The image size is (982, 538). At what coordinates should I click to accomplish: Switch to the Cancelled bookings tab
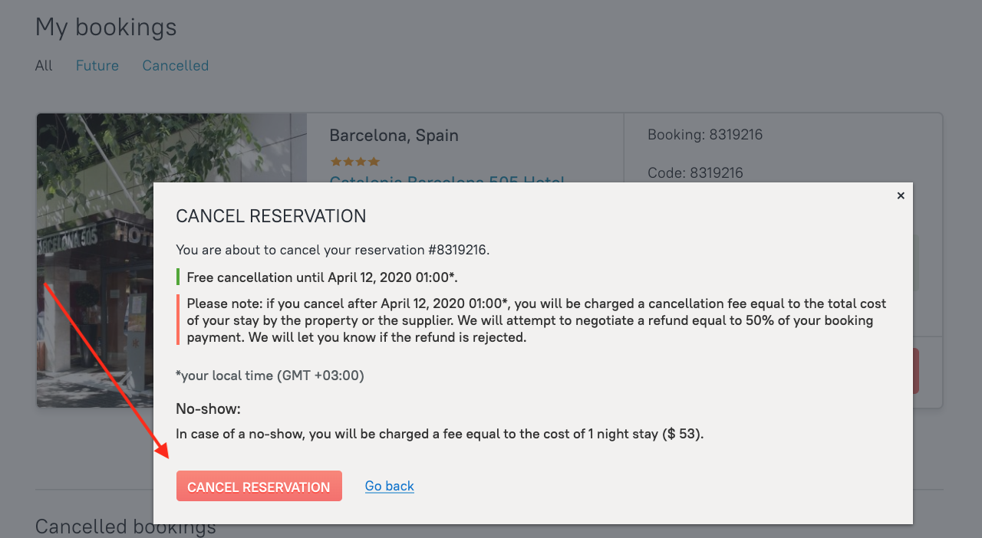point(175,65)
